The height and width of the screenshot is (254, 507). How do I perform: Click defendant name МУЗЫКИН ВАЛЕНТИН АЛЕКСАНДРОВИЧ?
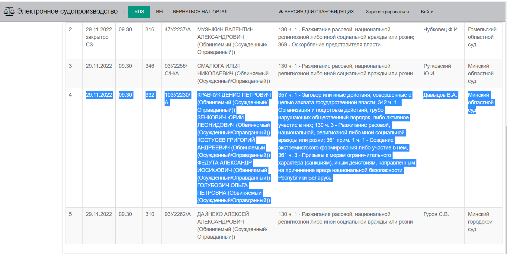225,33
